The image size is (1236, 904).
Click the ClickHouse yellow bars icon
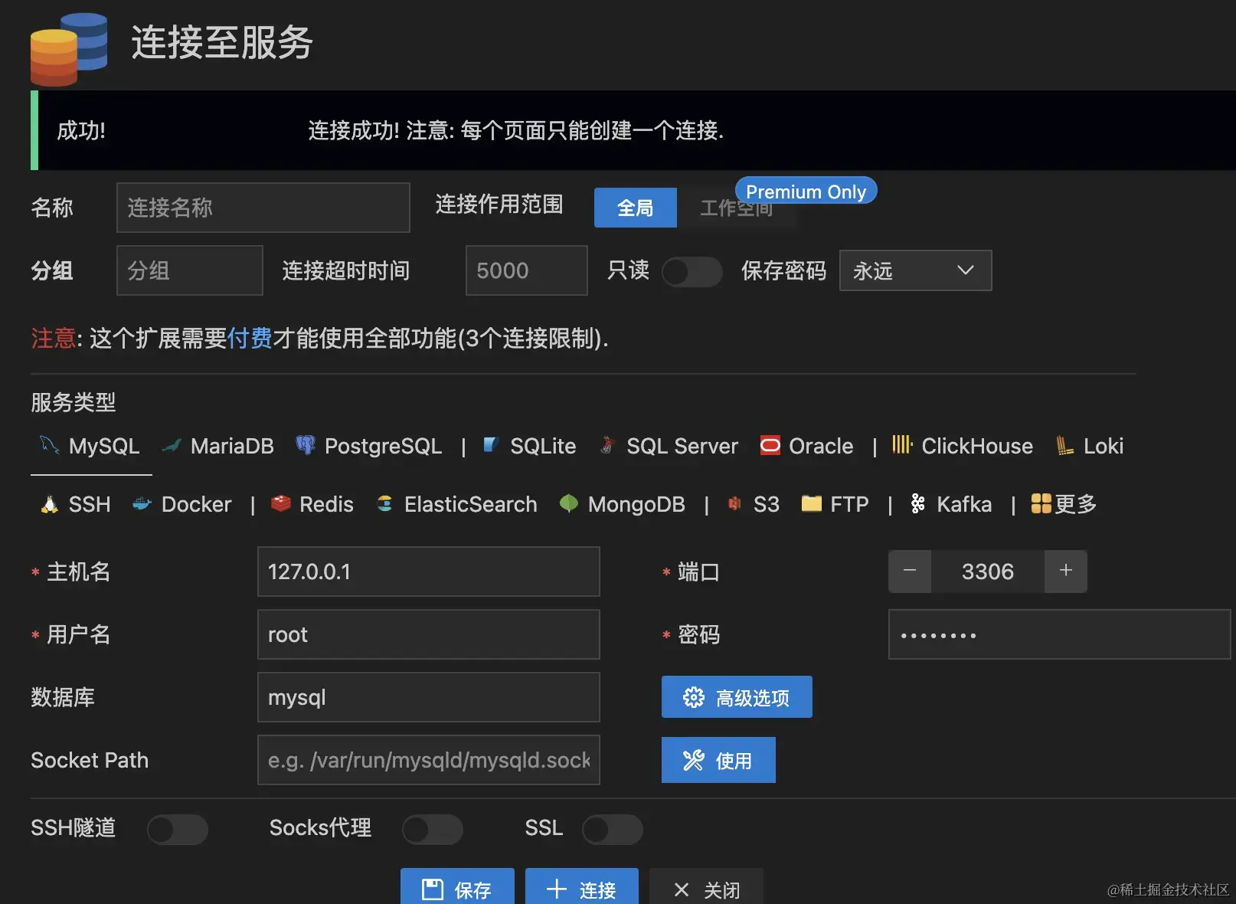point(902,445)
